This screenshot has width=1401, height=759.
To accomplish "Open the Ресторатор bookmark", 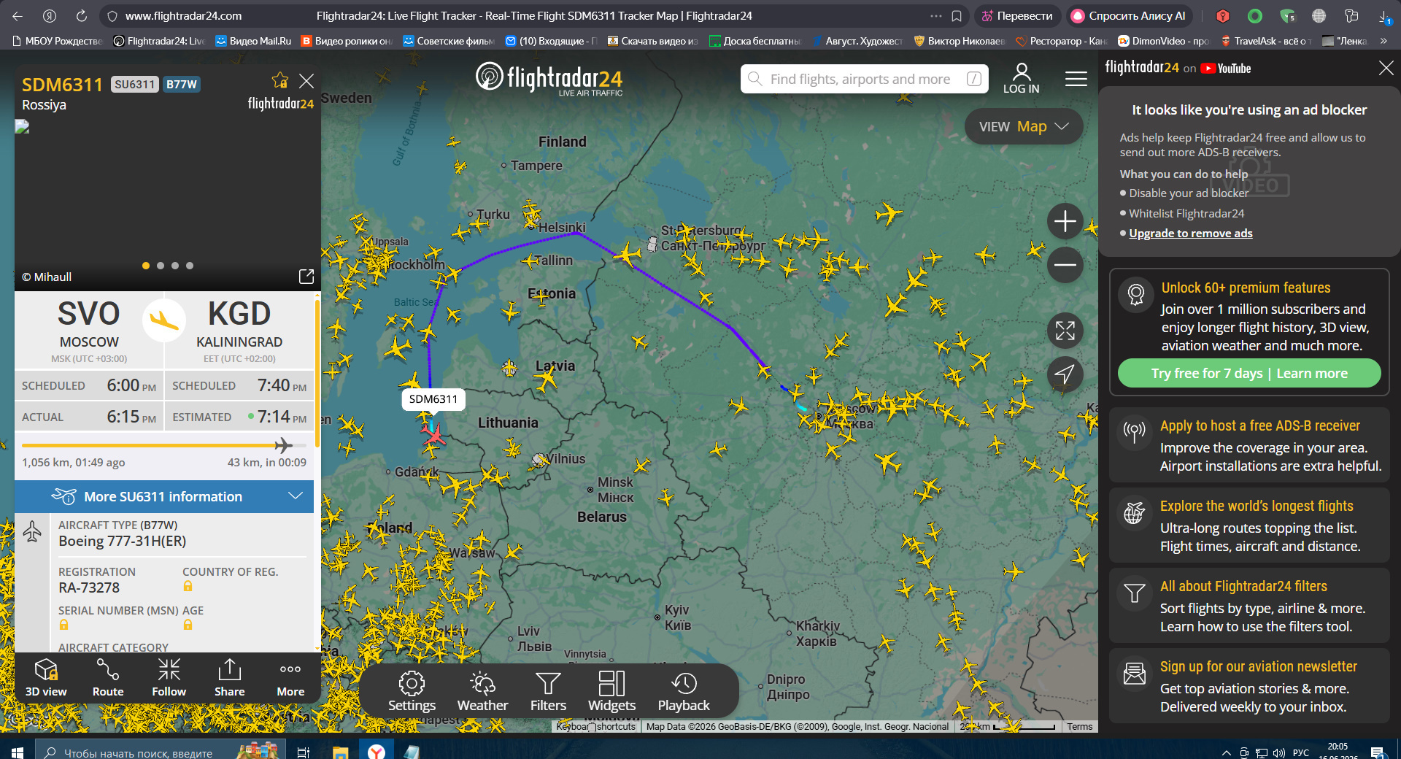I will 1062,41.
